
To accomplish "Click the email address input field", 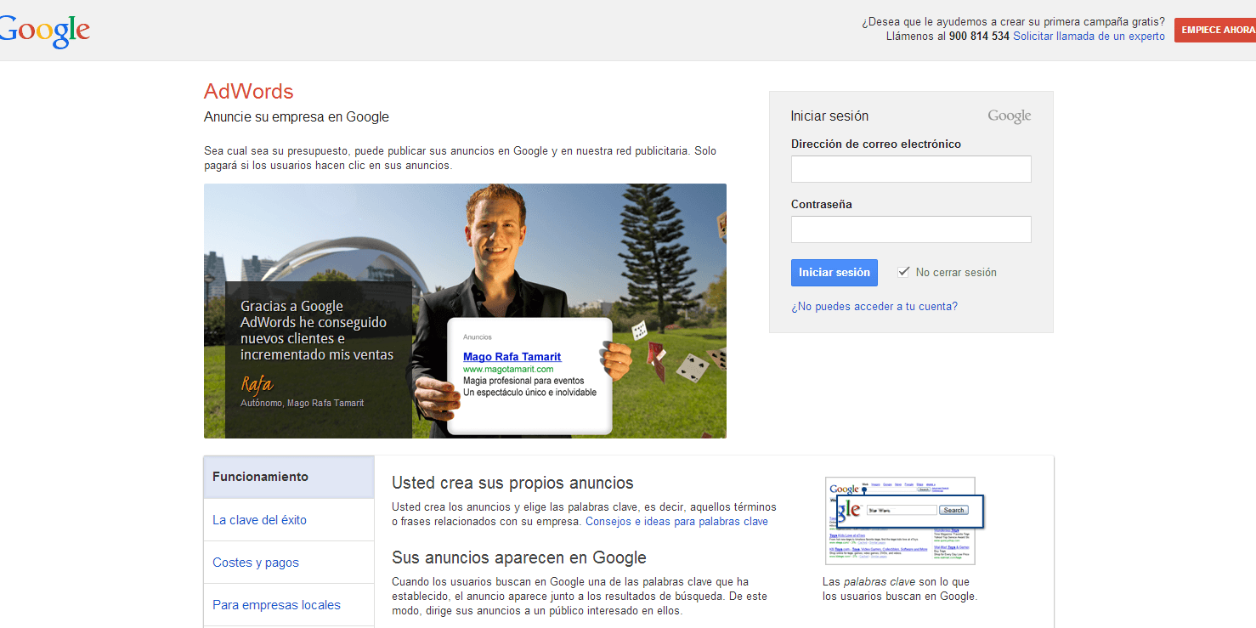I will coord(910,169).
